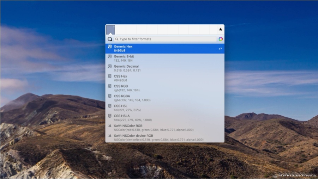Click the checkerboard icon beside Generic Decimal
This screenshot has width=318, height=179.
coord(110,66)
